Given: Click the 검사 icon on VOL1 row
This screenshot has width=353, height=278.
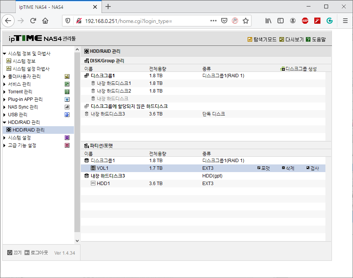Looking at the screenshot, I should [308, 168].
